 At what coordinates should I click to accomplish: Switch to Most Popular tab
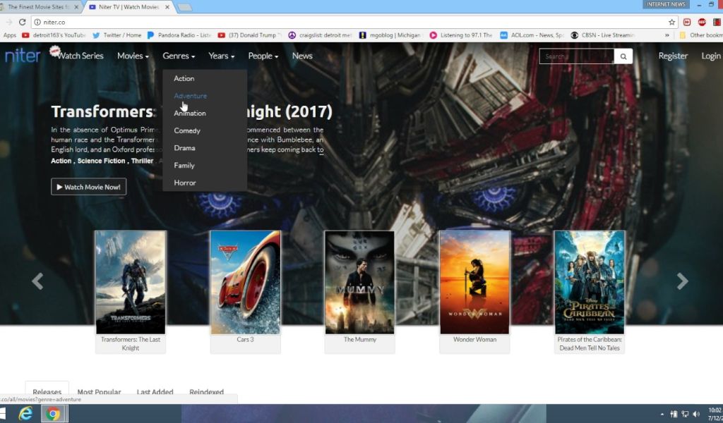pos(99,392)
